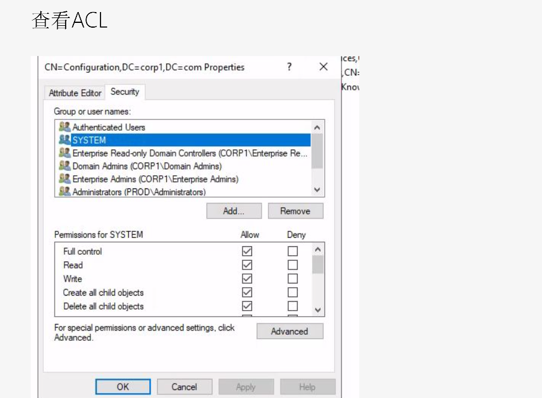Viewport: 542px width, 398px height.
Task: Open Advanced security settings
Action: point(289,331)
